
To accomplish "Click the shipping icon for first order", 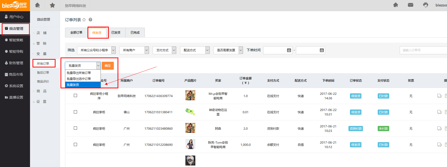I will click(x=439, y=96).
